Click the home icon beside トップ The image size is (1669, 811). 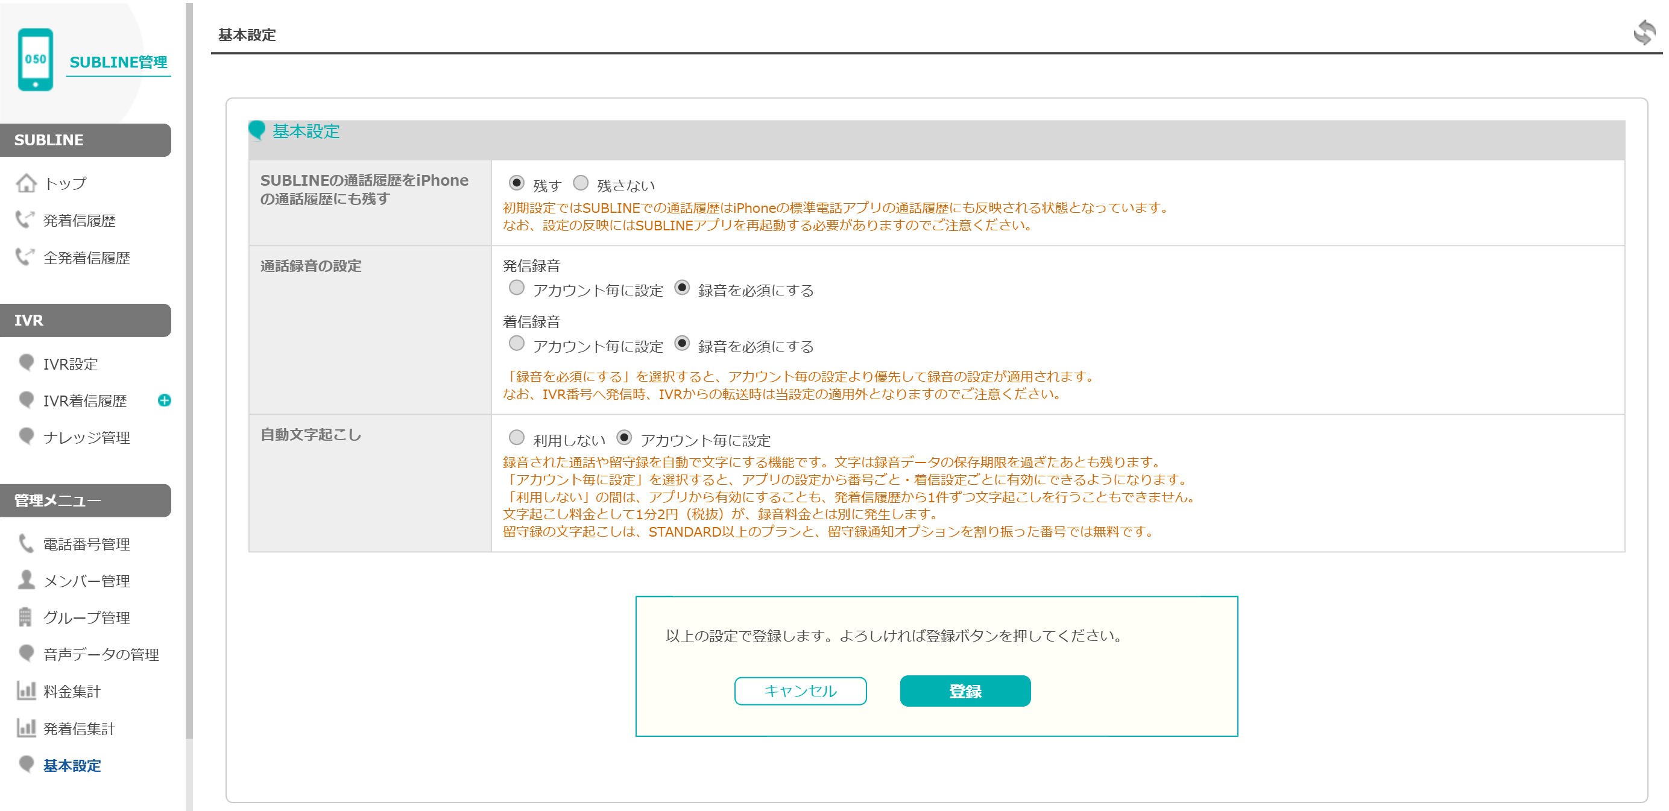(x=26, y=183)
